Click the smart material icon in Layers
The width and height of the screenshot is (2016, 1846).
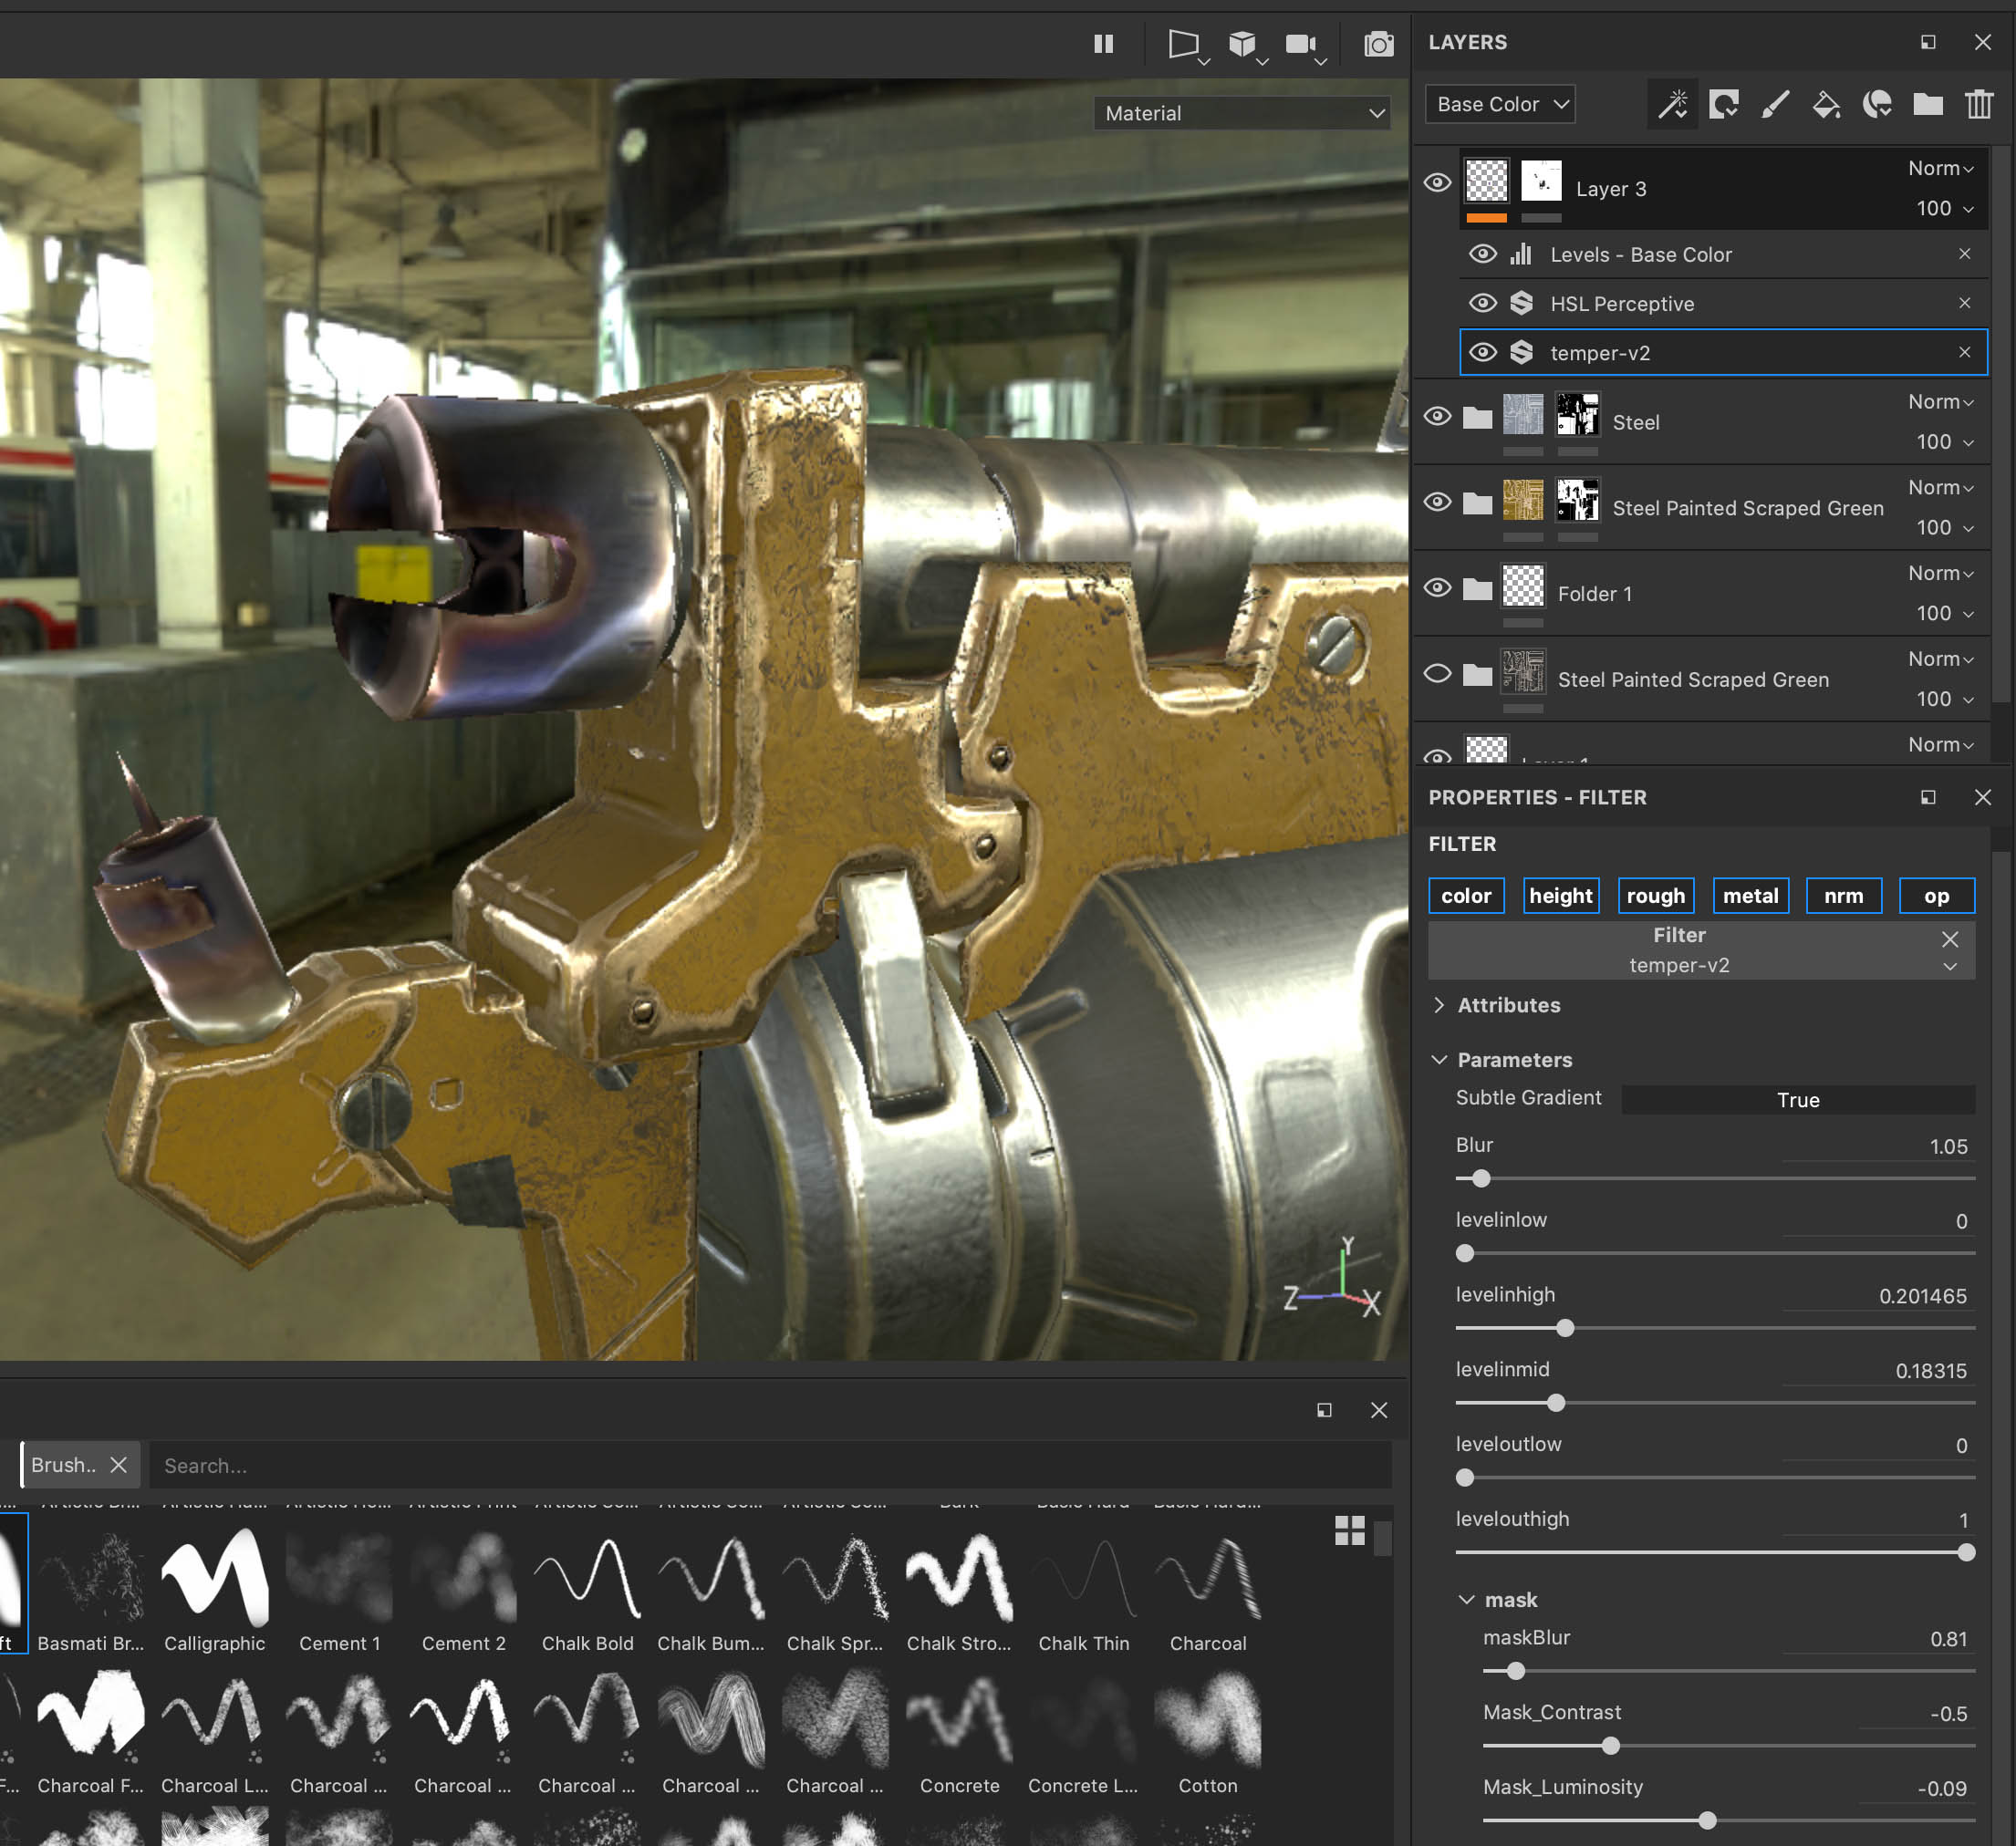(x=1877, y=104)
